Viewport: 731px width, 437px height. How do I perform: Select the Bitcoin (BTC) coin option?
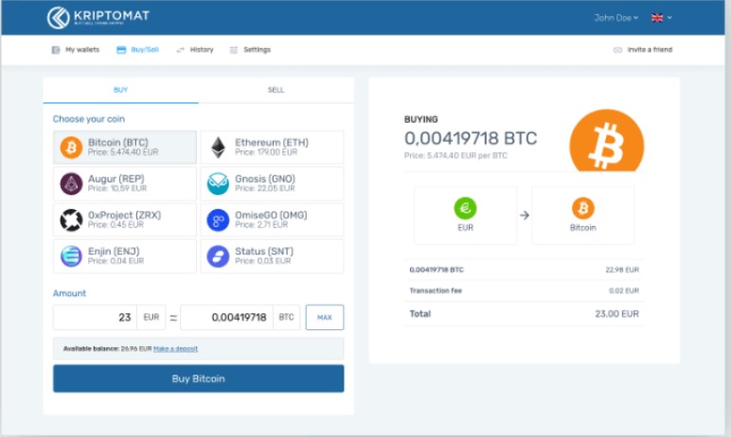pyautogui.click(x=125, y=148)
